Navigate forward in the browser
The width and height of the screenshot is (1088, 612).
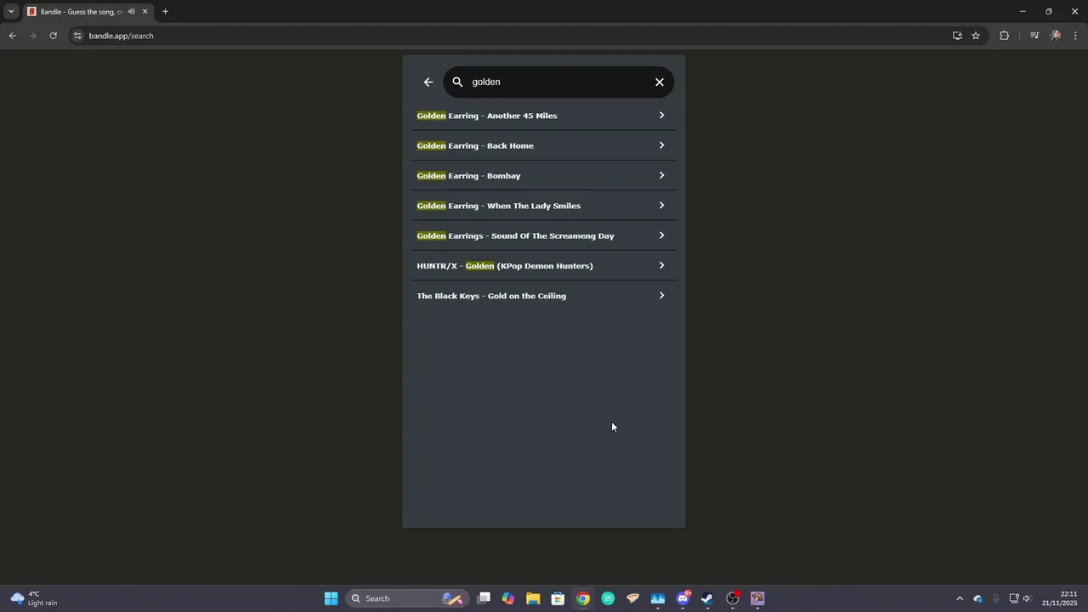pyautogui.click(x=33, y=36)
